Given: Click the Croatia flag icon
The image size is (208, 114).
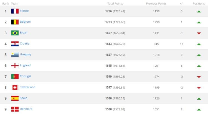Looking at the screenshot, I should (x=15, y=44).
